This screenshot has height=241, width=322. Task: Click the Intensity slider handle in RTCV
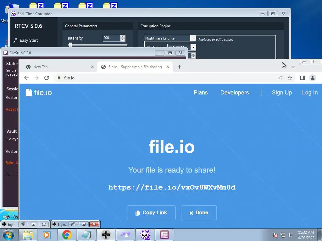click(x=70, y=45)
